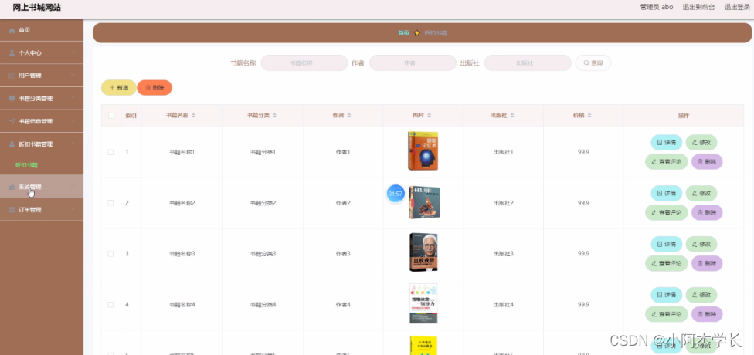Expand the 书籍分类管理 sidebar section
Image resolution: width=754 pixels, height=355 pixels.
(x=41, y=99)
